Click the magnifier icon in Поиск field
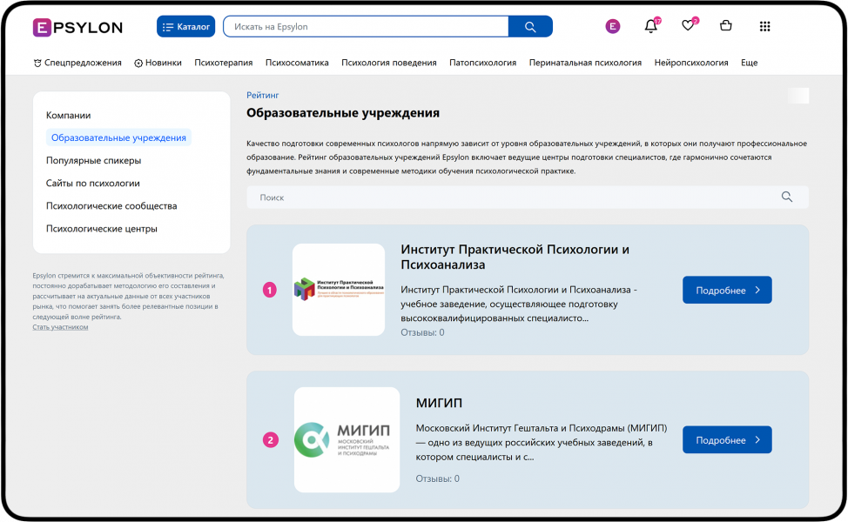Screen dimensions: 848x522 (787, 197)
